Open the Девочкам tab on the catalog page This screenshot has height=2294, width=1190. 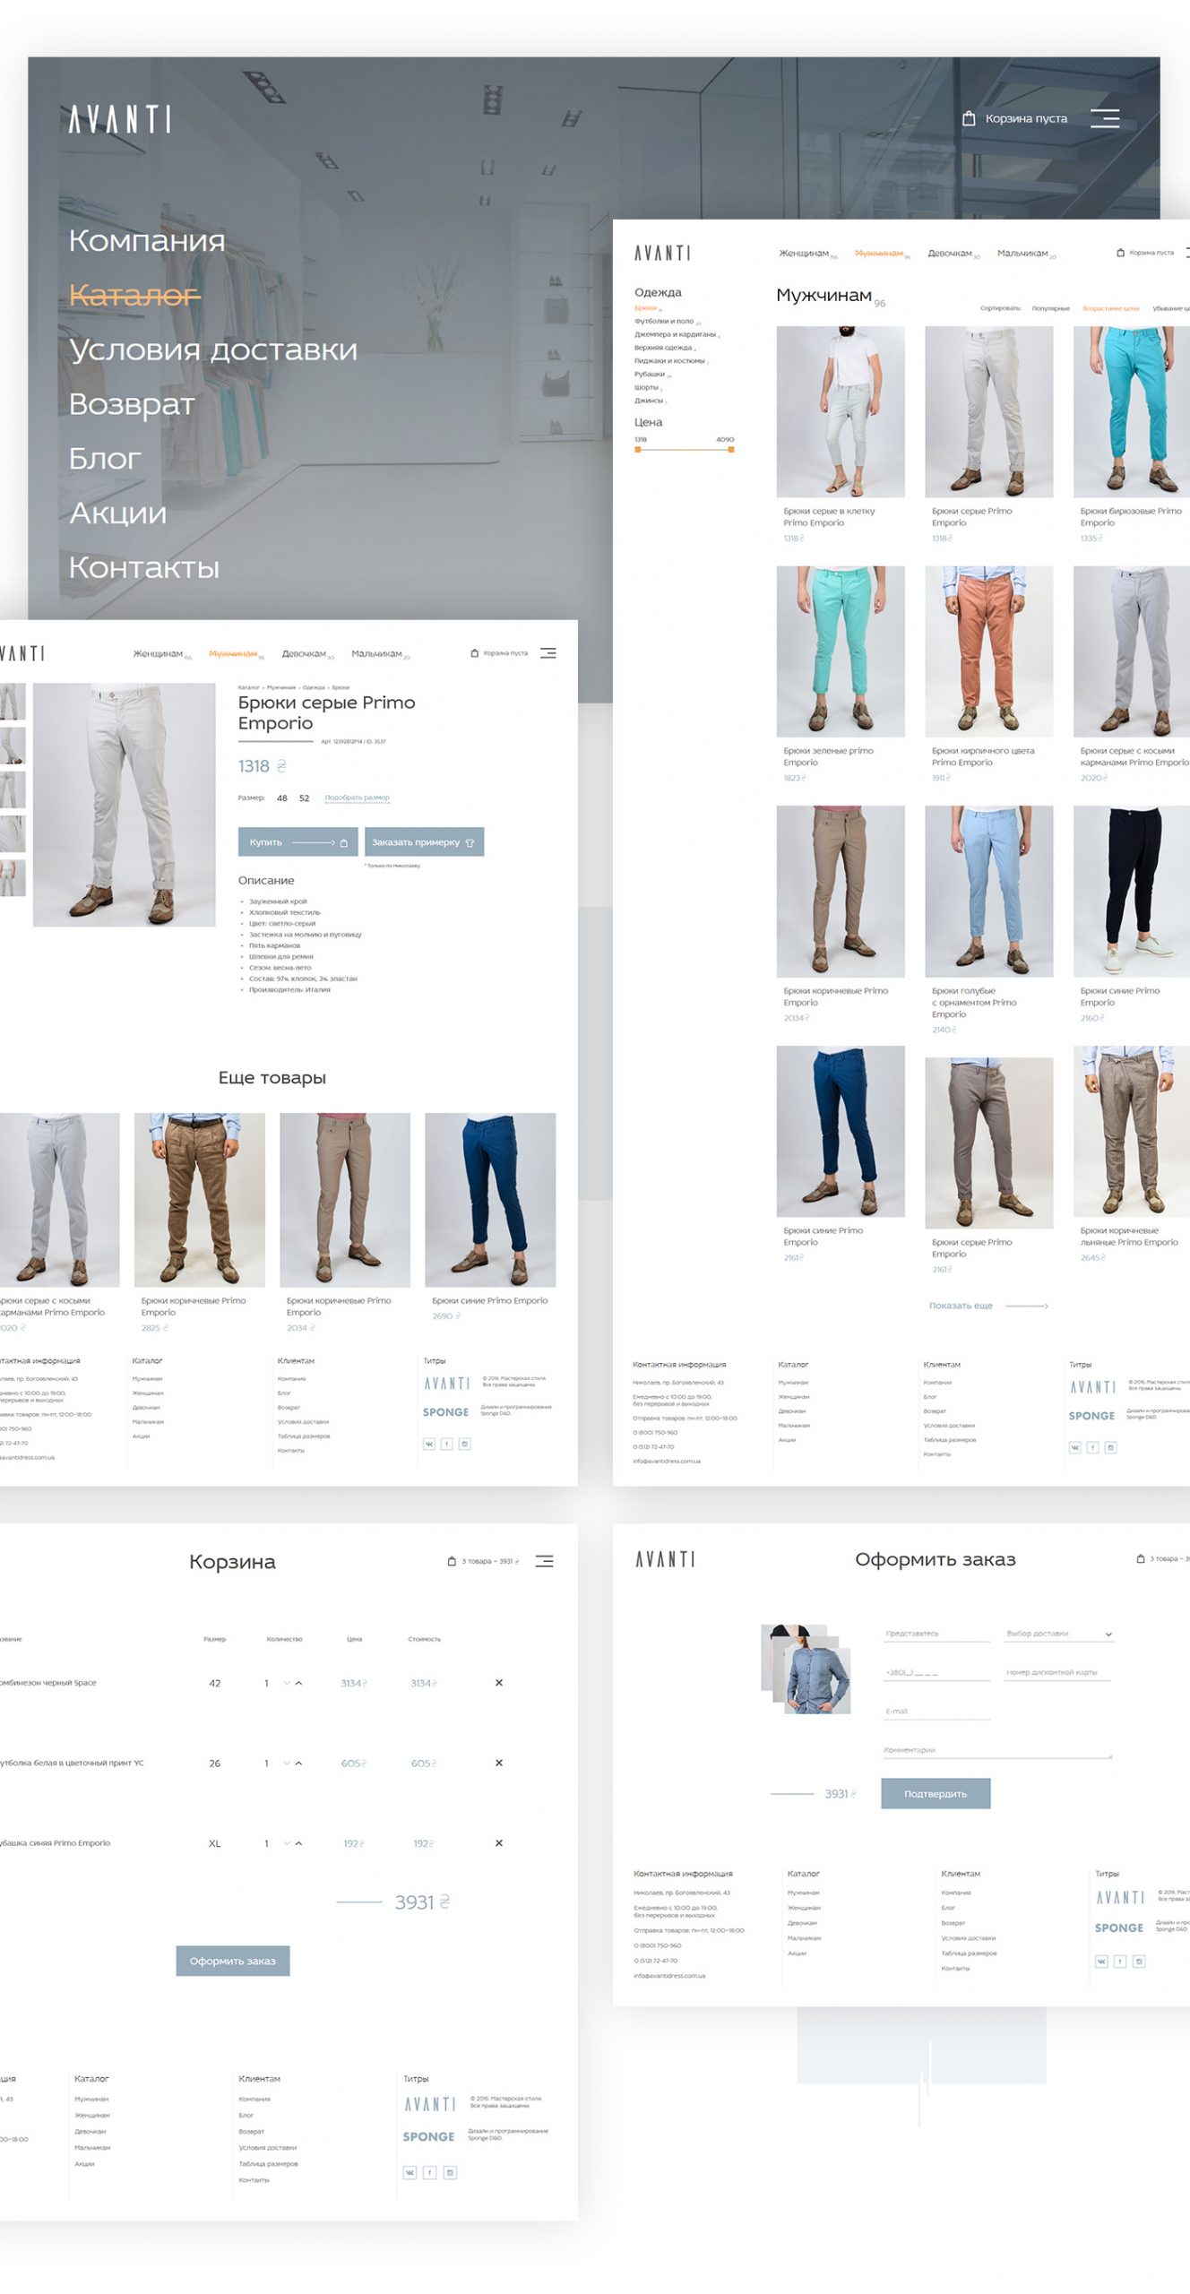950,254
